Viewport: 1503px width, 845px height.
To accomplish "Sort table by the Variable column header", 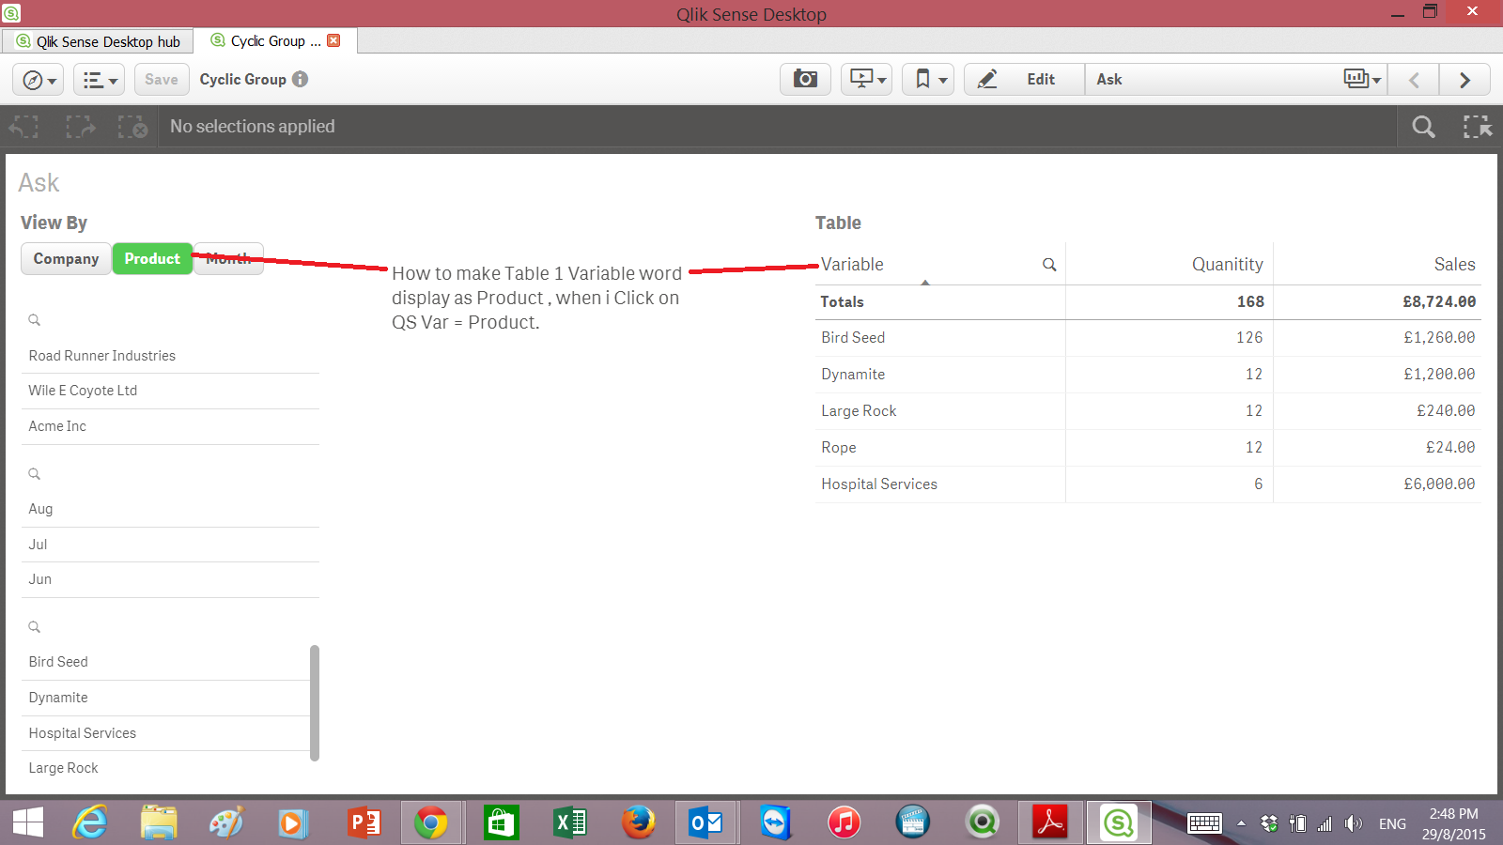I will [852, 265].
